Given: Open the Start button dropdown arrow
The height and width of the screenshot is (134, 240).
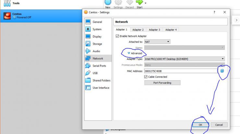Looking at the screenshot, I should (x=146, y=3).
